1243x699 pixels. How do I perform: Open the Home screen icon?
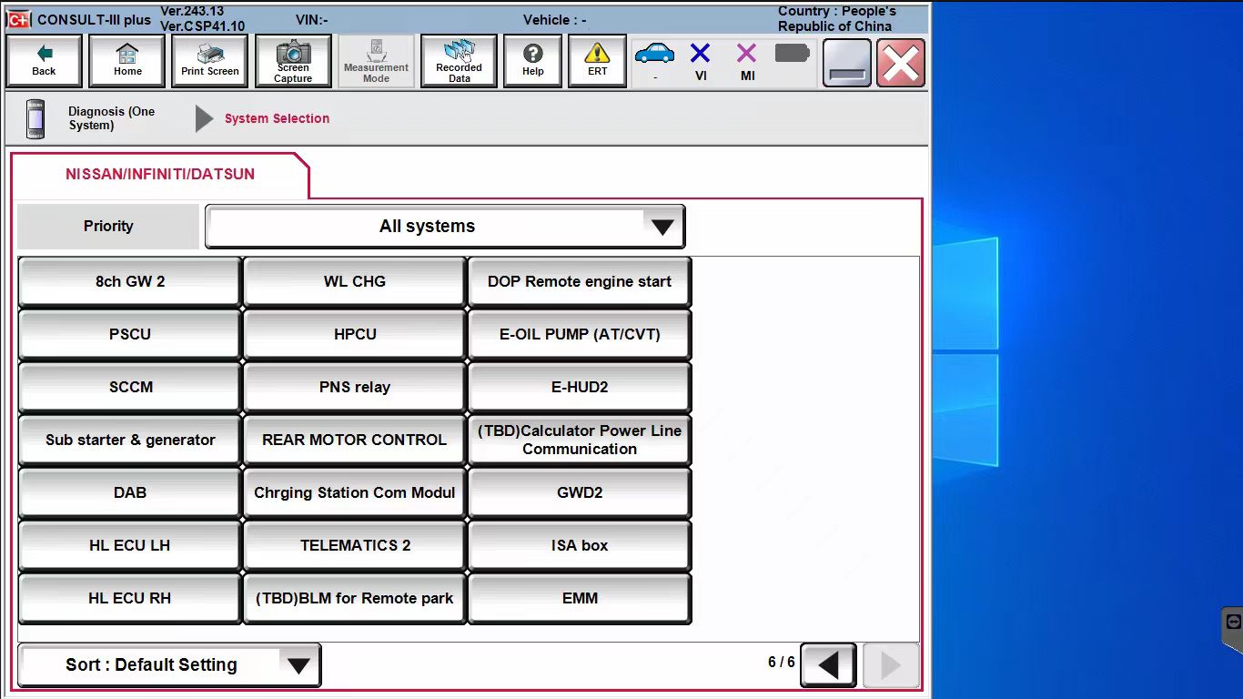pos(127,61)
